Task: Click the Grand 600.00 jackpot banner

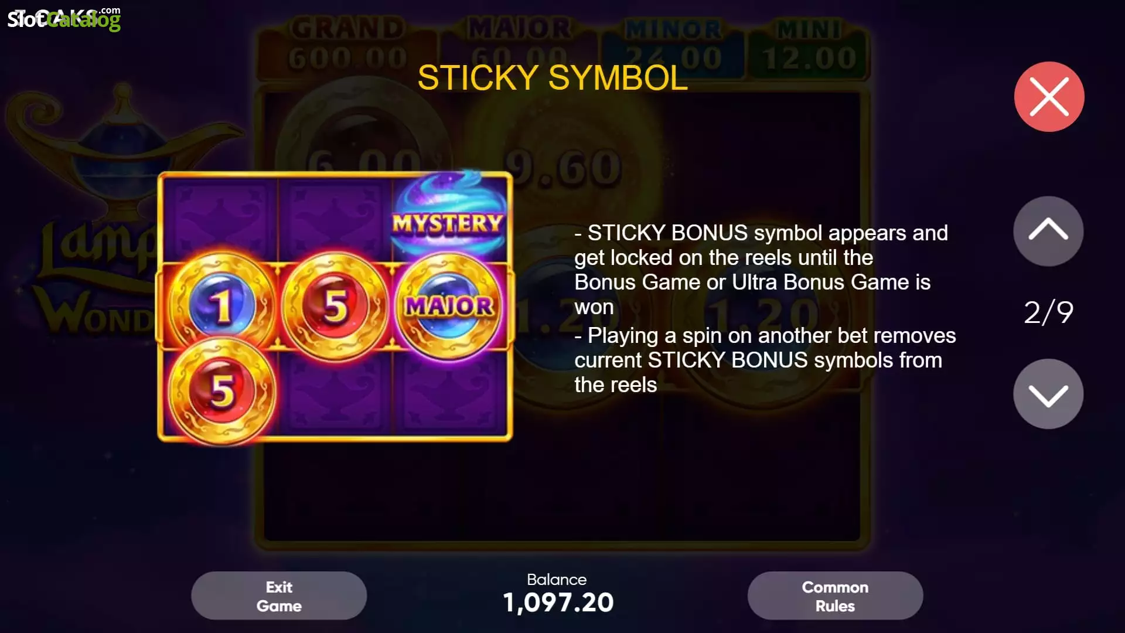Action: click(x=347, y=45)
